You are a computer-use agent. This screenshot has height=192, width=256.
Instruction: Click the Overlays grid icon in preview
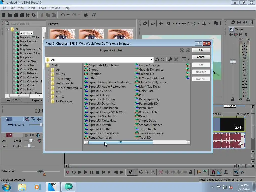tap(204, 23)
